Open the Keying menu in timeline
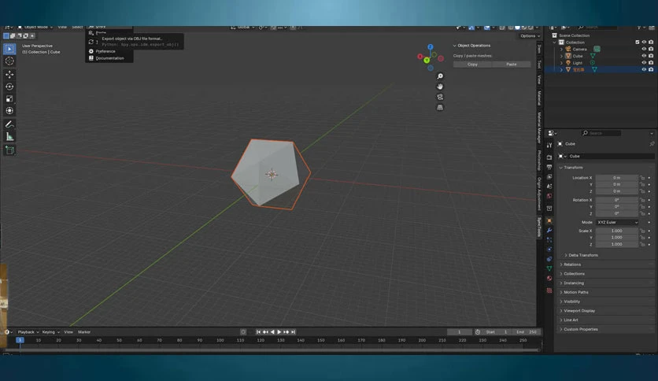658x381 pixels. (x=50, y=332)
